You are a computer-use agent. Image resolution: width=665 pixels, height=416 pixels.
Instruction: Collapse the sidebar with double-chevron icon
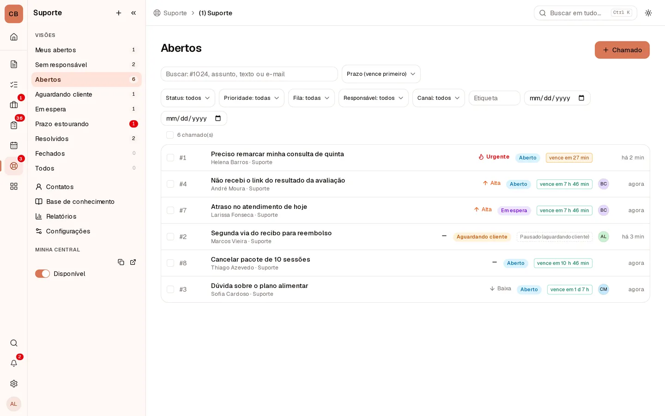click(x=133, y=13)
